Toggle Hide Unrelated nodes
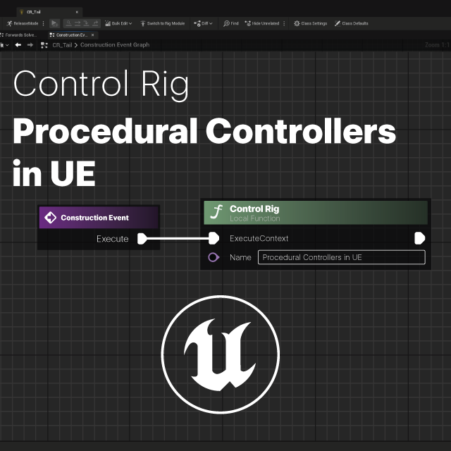 262,23
